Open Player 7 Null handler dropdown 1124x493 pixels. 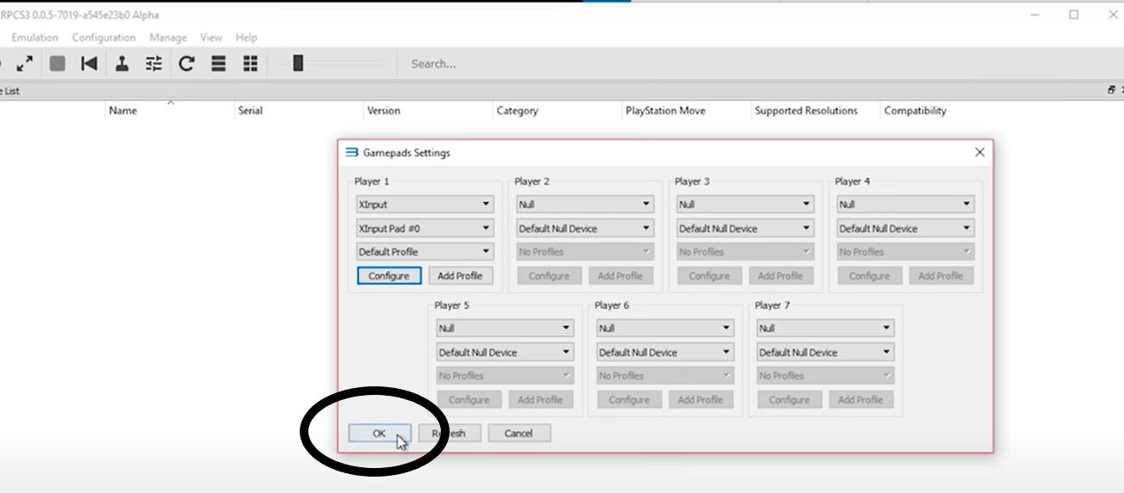pyautogui.click(x=825, y=329)
